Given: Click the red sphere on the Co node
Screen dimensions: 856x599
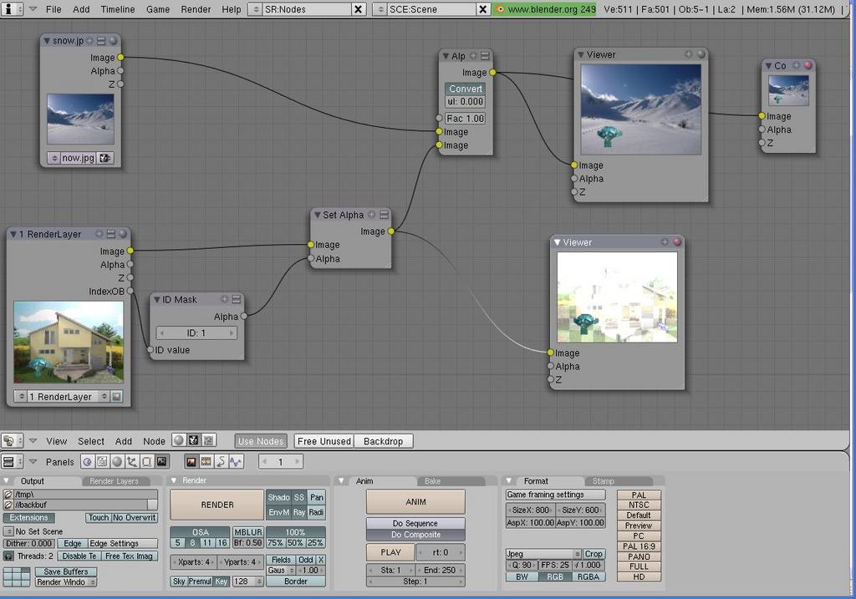Looking at the screenshot, I should 808,65.
